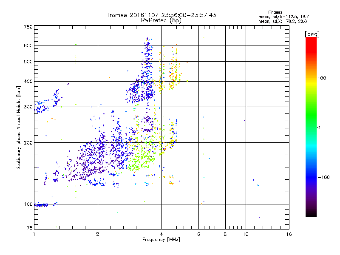The width and height of the screenshot is (340, 255).
Task: Click the blue echo cluster at 100 km near 1 MHz
Action: pyautogui.click(x=41, y=205)
